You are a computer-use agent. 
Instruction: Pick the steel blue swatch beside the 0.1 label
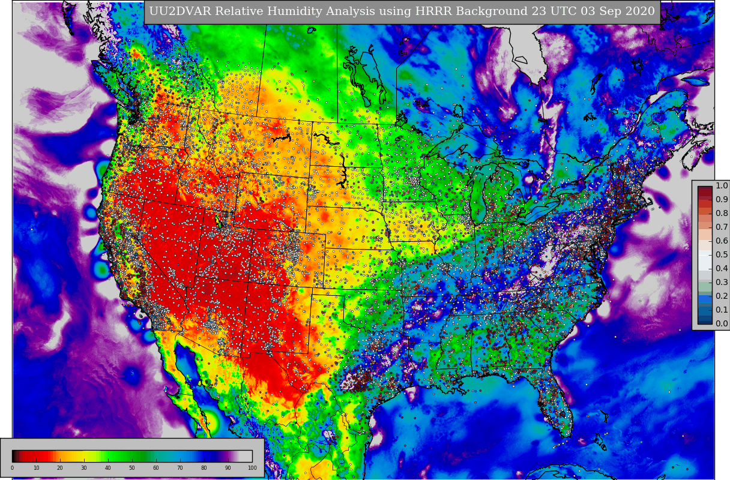pos(705,311)
